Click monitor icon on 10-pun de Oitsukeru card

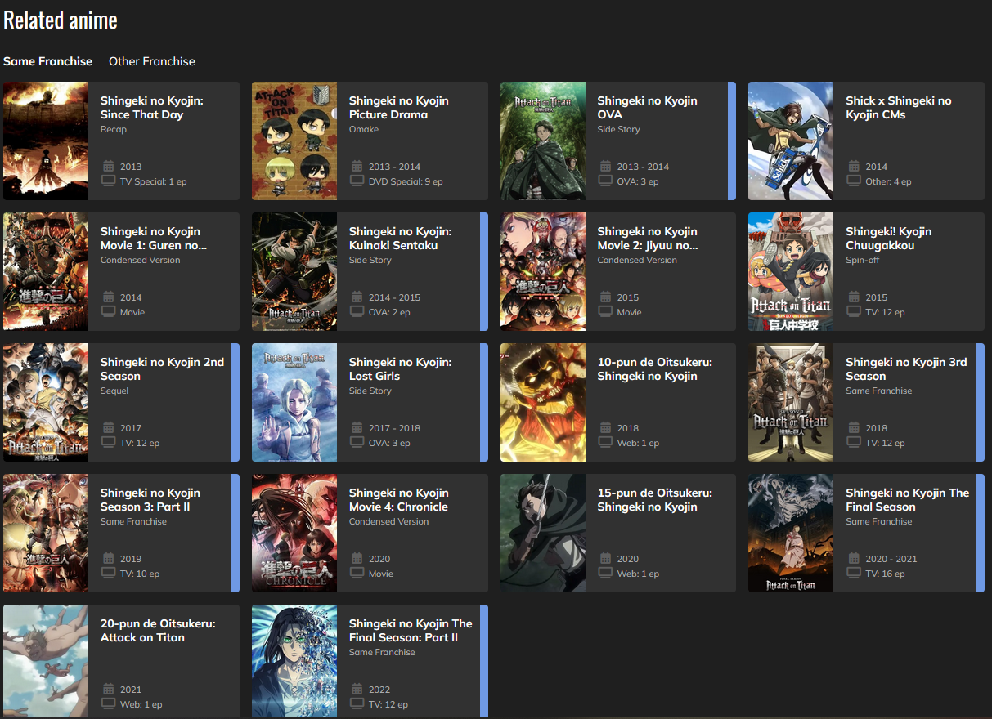coord(605,442)
